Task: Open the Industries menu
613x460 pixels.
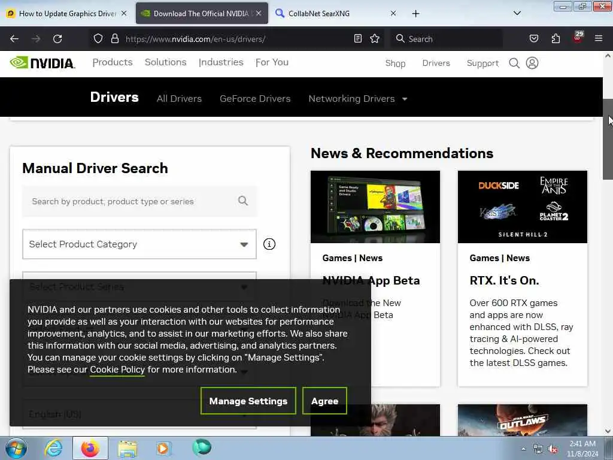Action: [x=221, y=62]
